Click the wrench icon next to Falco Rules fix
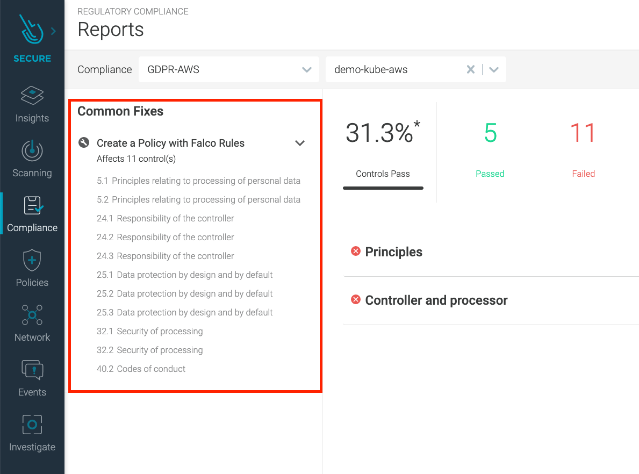Image resolution: width=639 pixels, height=474 pixels. point(83,142)
